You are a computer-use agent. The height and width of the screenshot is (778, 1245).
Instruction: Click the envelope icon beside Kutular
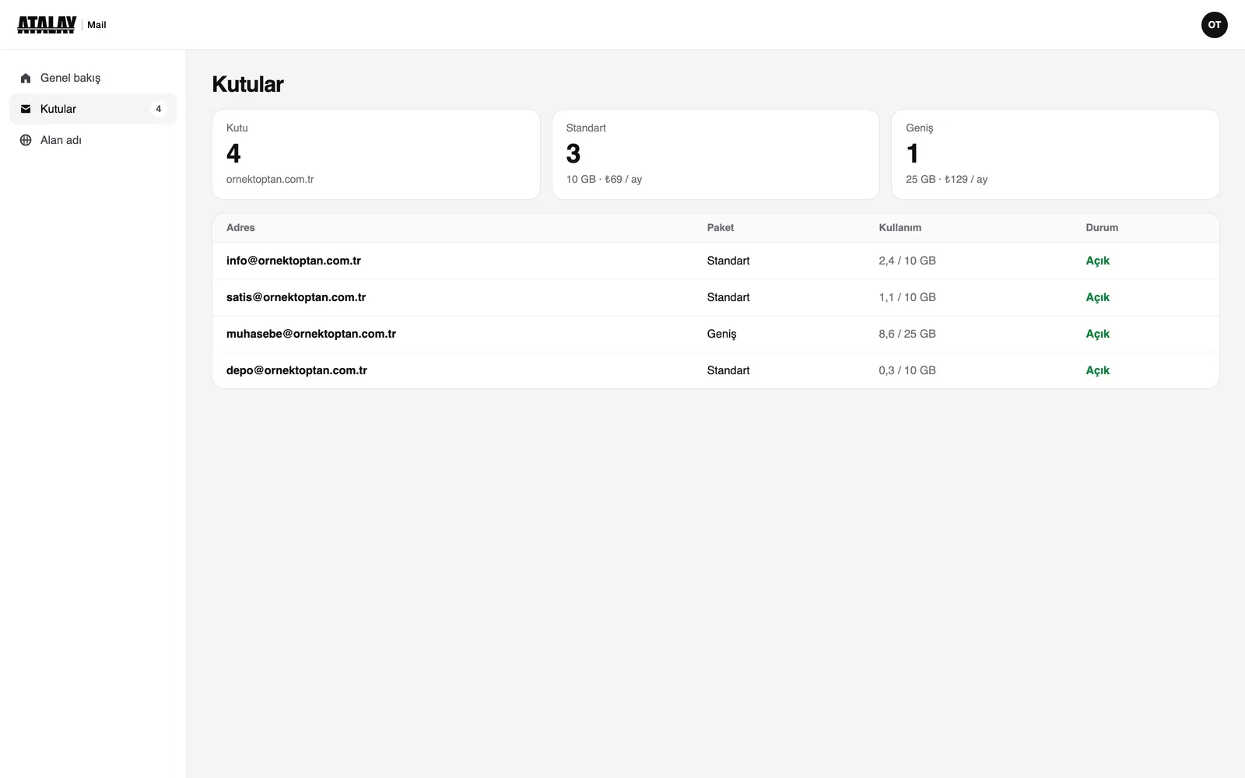(x=26, y=109)
